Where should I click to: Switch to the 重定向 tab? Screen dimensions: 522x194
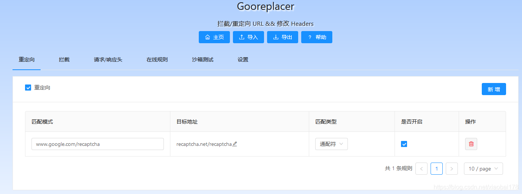tap(27, 59)
